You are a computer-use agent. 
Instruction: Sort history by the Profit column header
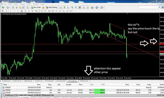click(162, 85)
